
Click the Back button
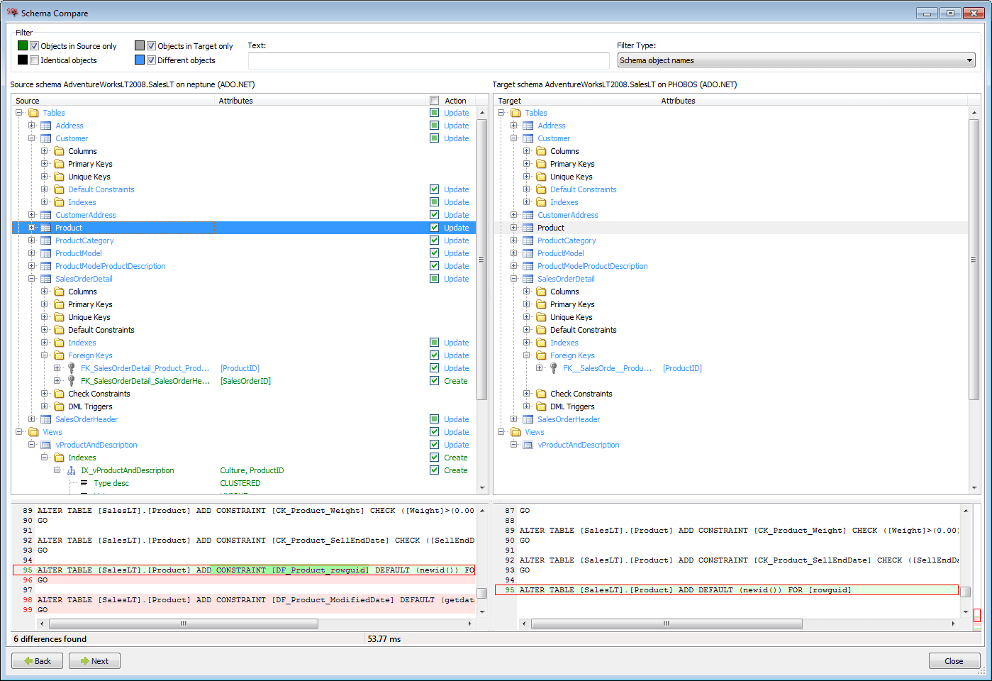[x=38, y=660]
